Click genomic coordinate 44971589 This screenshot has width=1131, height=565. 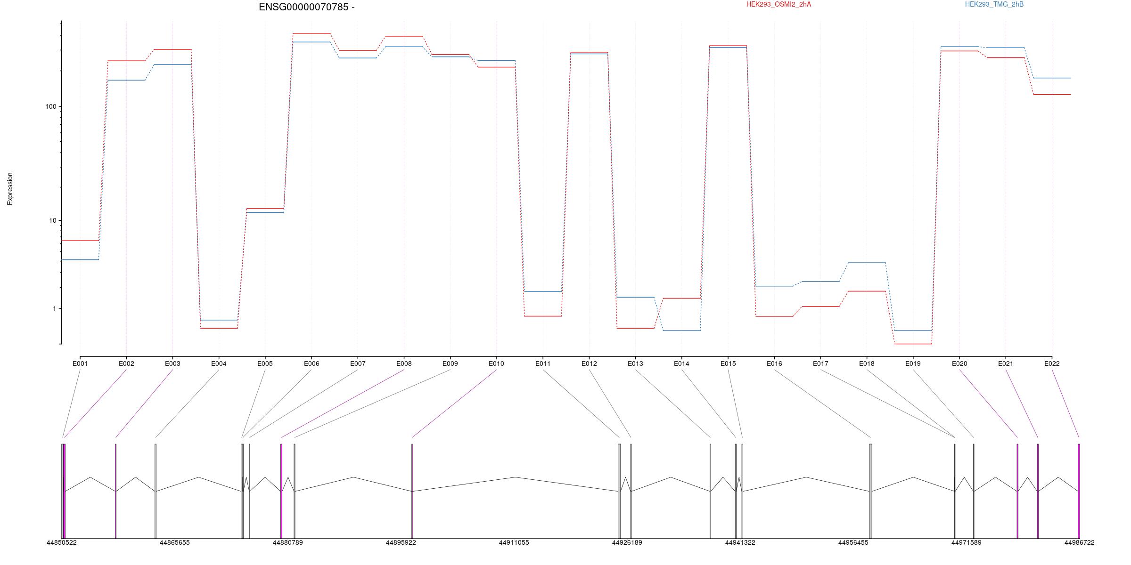tap(966, 542)
